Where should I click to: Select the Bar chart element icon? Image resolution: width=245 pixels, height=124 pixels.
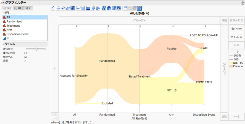point(84,8)
